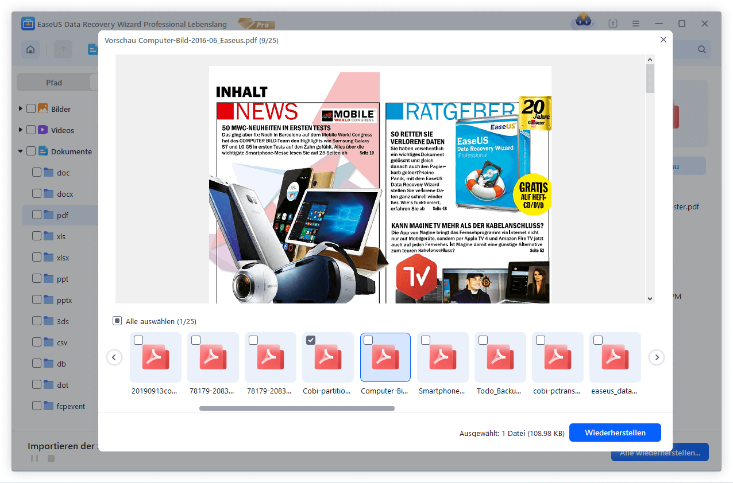Click the preview scroll-down arrow
The image size is (733, 483).
point(650,299)
